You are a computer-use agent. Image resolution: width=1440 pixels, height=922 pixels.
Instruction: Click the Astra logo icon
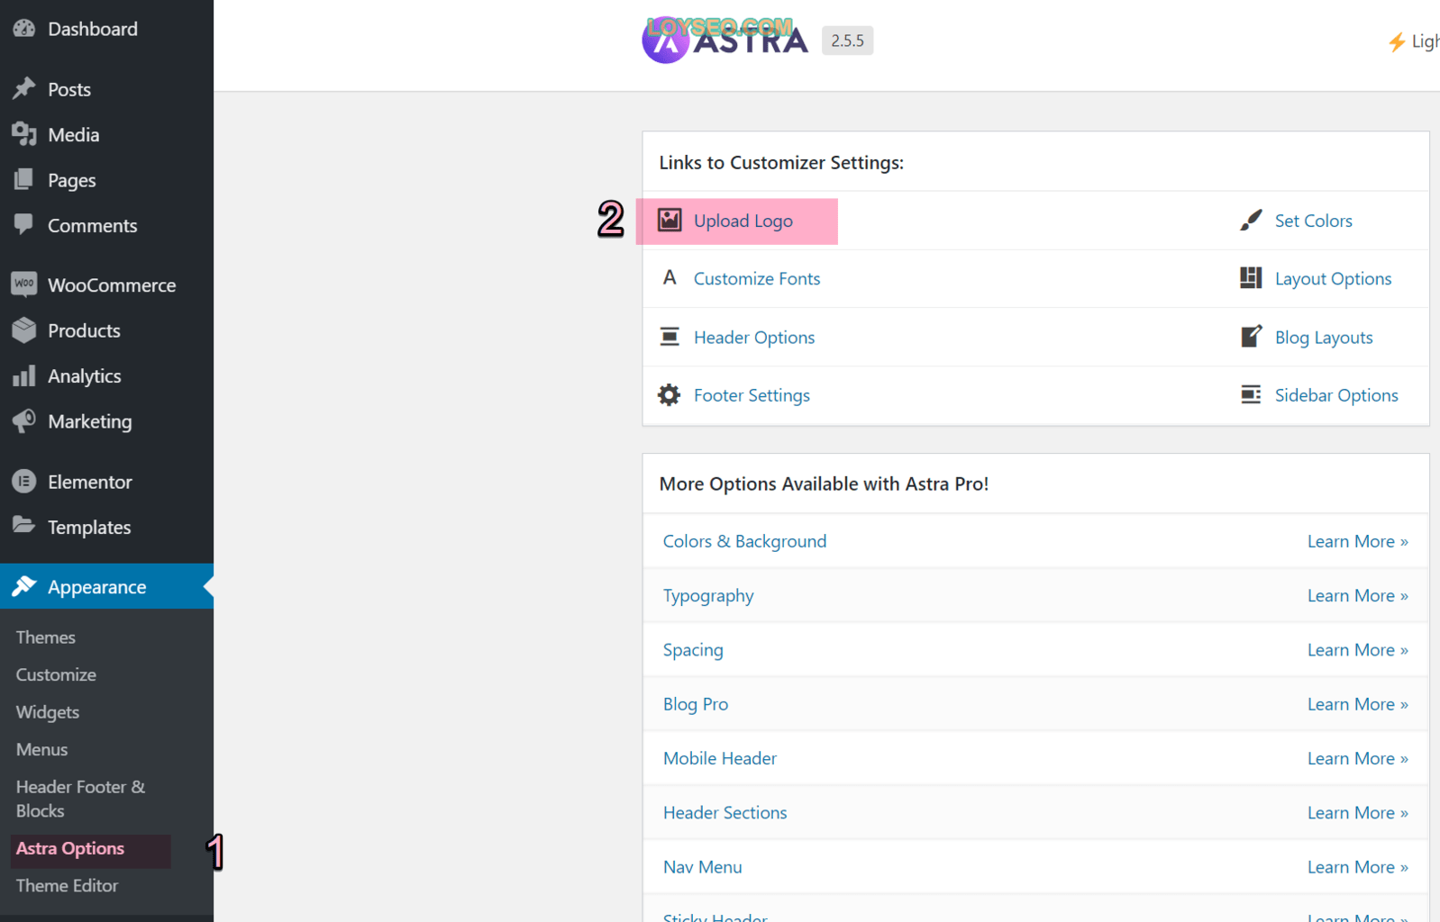pos(665,41)
